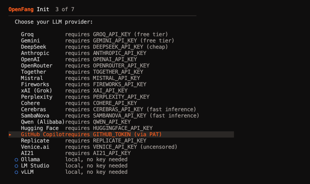Select Perplexity from the list

coord(37,97)
